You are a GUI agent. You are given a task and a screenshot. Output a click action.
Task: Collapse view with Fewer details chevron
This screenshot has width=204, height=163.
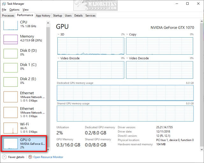[x=4, y=157]
